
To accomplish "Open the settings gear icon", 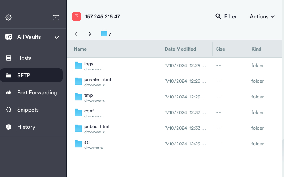I will (x=9, y=18).
